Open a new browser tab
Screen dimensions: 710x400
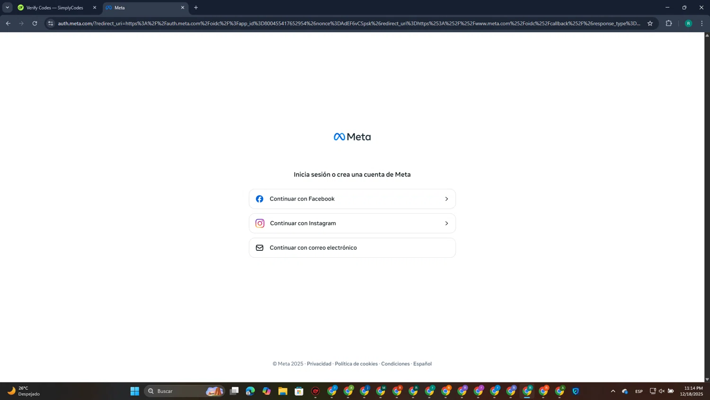(x=196, y=8)
